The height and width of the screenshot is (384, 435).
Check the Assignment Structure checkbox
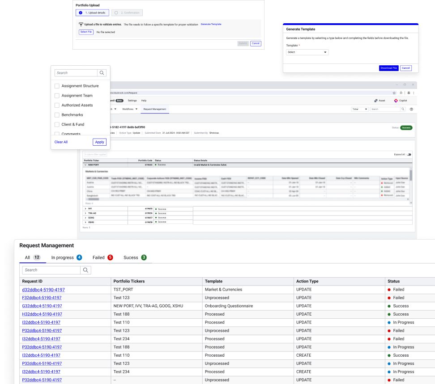(57, 86)
